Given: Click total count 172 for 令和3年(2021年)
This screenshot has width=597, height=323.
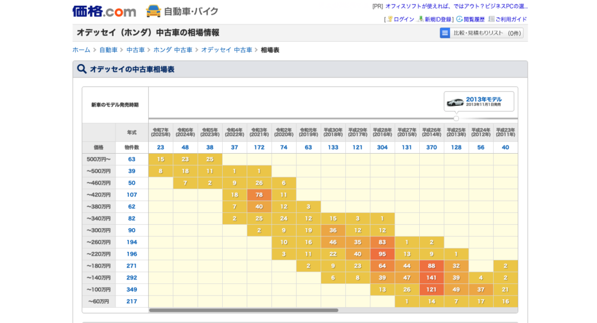Looking at the screenshot, I should [259, 147].
